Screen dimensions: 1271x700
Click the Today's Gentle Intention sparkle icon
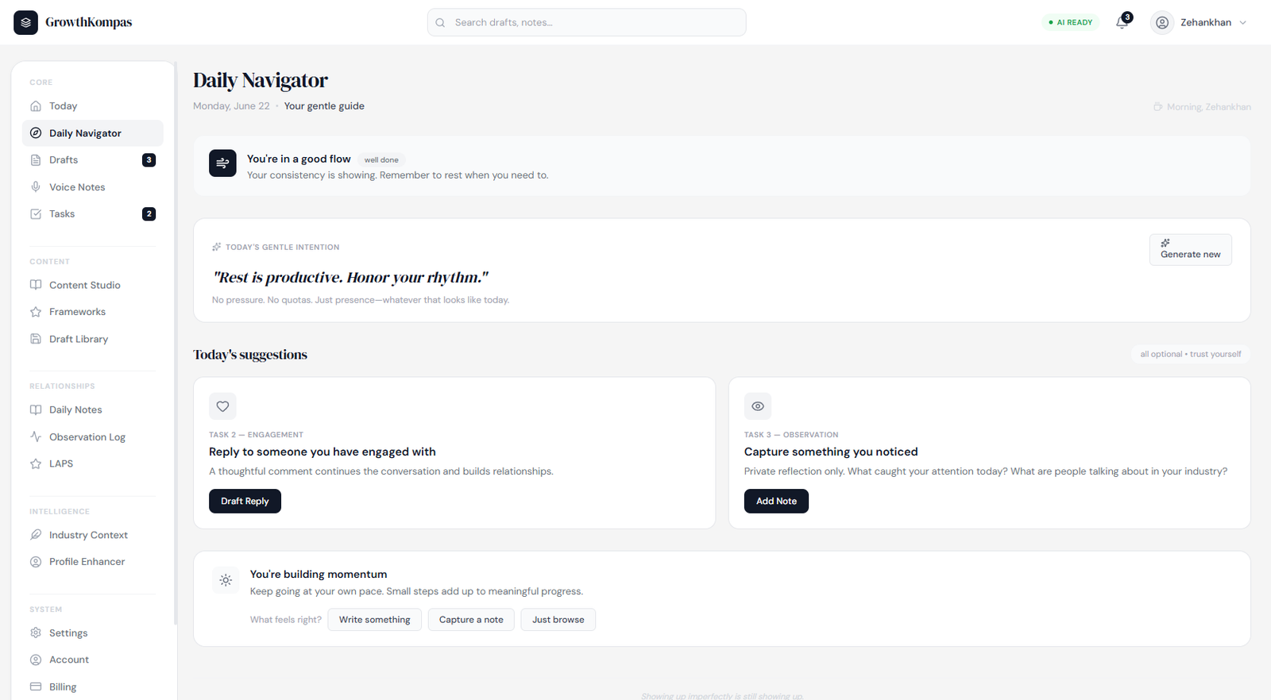pos(216,247)
